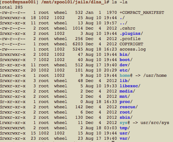173x142 pixels.
Task: Select the bin/ directory name
Action: 125,55
